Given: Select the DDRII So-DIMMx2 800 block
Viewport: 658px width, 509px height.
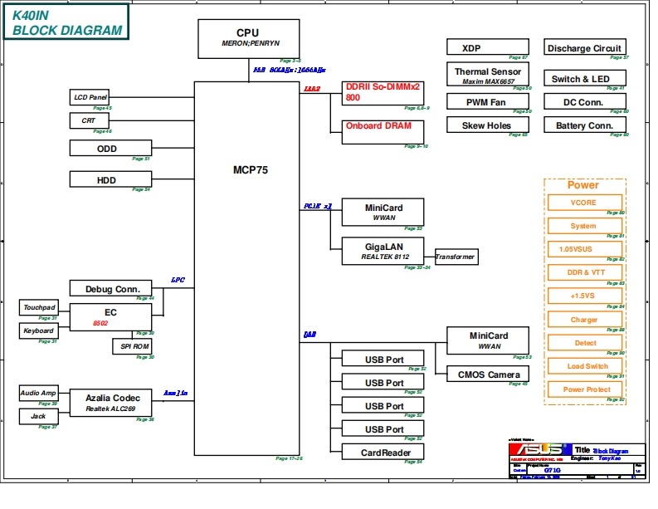Looking at the screenshot, I should (383, 92).
